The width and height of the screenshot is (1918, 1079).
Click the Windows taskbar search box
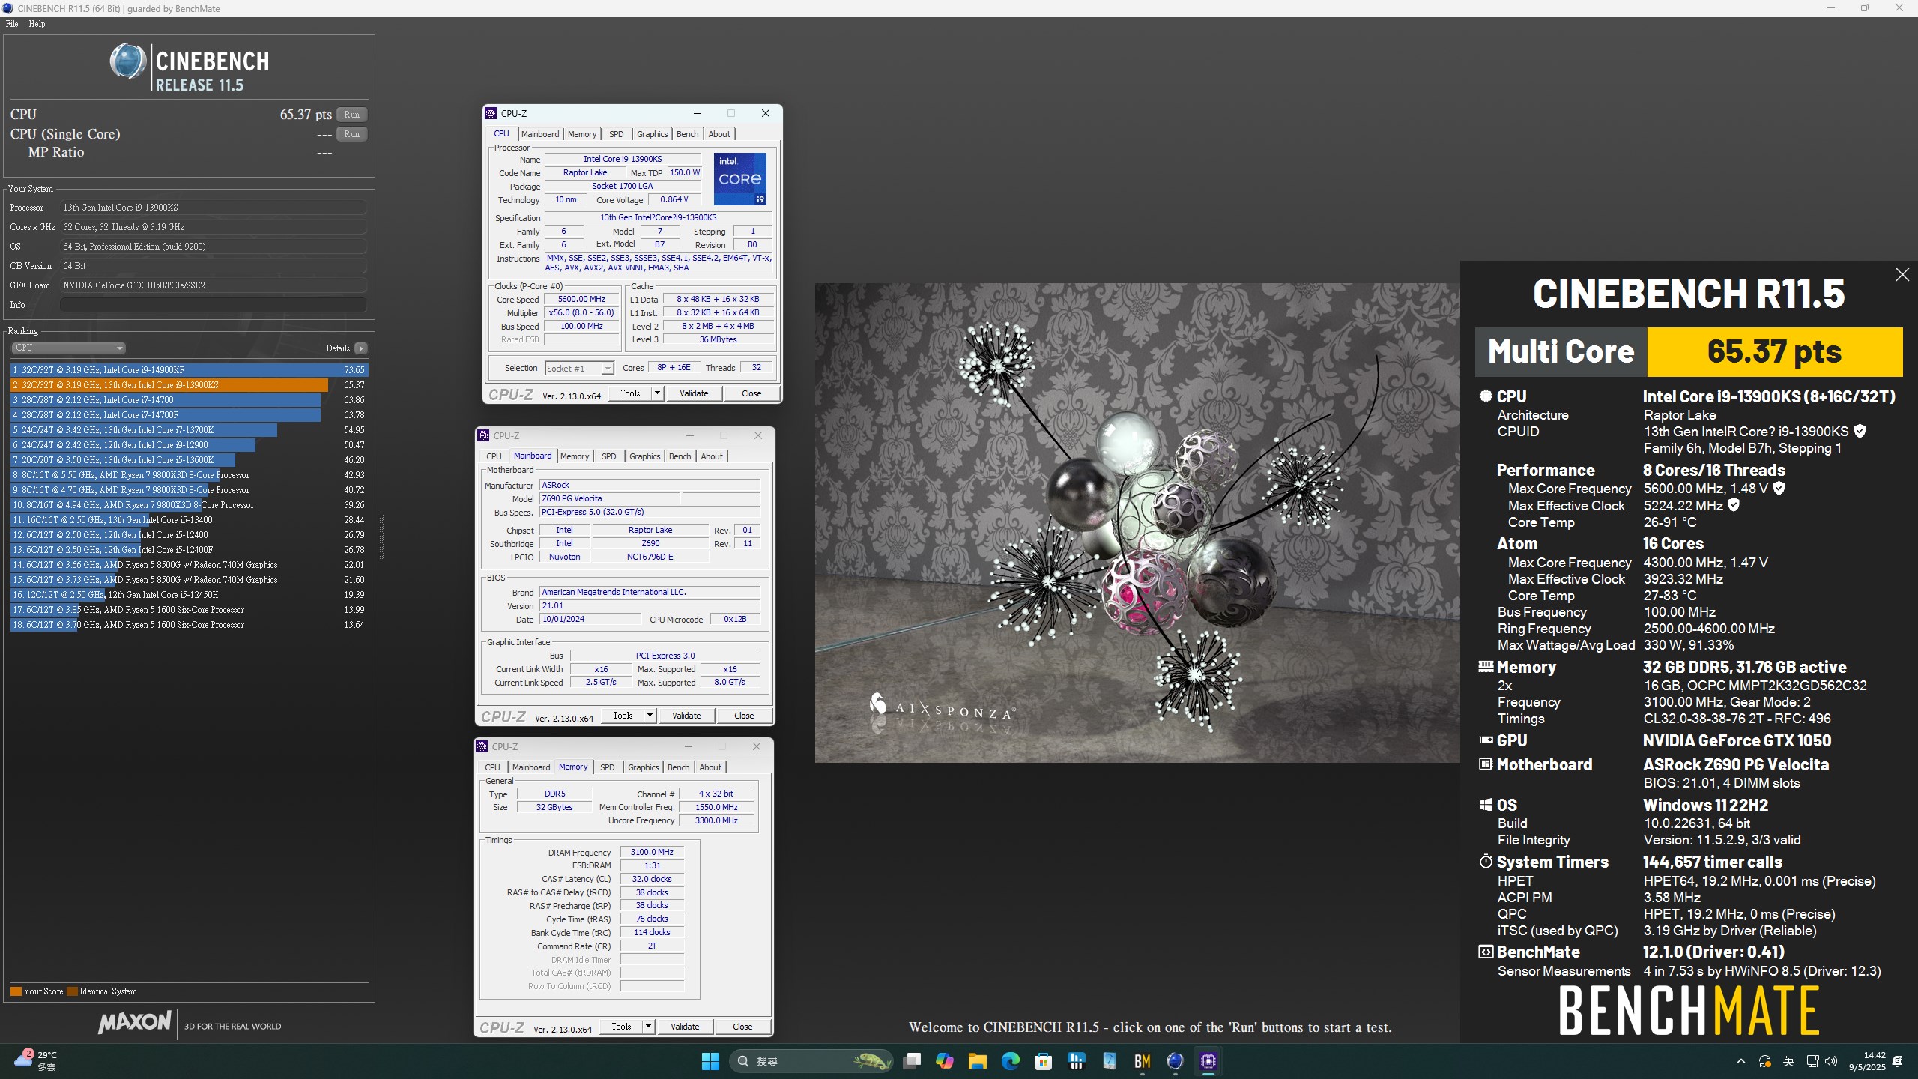pos(811,1061)
